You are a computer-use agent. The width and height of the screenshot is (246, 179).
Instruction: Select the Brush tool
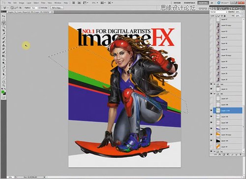[x=3, y=41]
